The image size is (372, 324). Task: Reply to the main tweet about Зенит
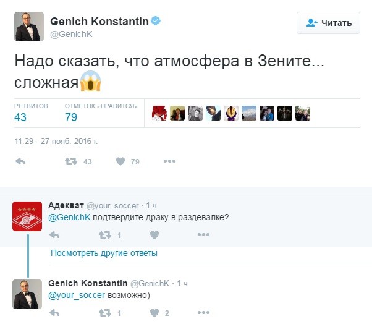[x=20, y=161]
